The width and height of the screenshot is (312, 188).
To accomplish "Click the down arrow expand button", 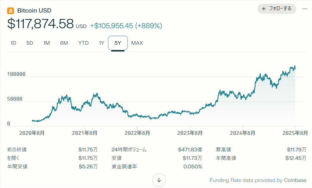I will tap(159, 180).
